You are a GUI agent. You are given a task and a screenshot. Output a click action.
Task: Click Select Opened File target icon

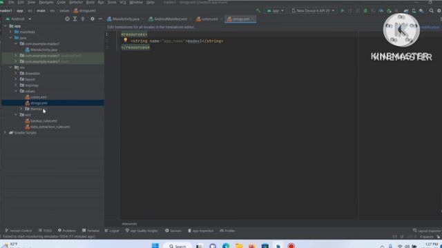[67, 19]
